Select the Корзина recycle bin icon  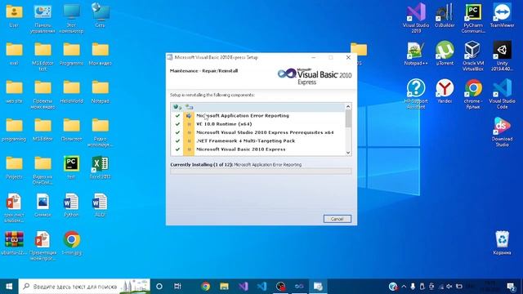[502, 243]
